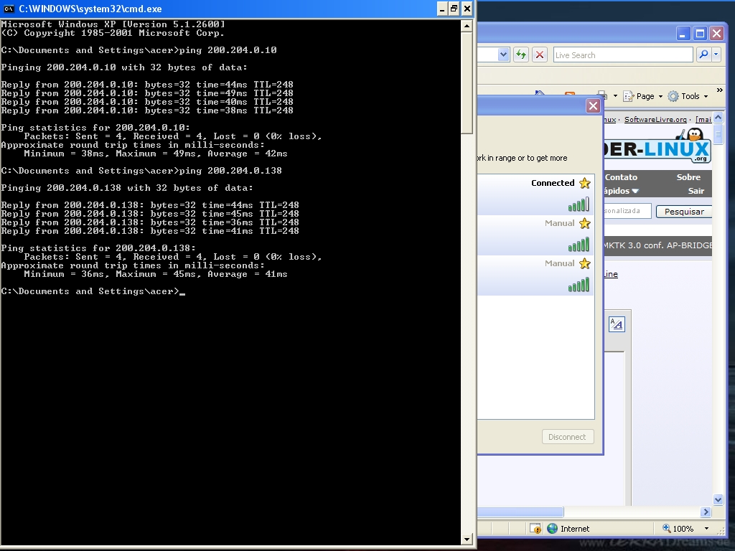The width and height of the screenshot is (735, 551).
Task: Click the cmd.exe title bar icon
Action: (x=9, y=9)
